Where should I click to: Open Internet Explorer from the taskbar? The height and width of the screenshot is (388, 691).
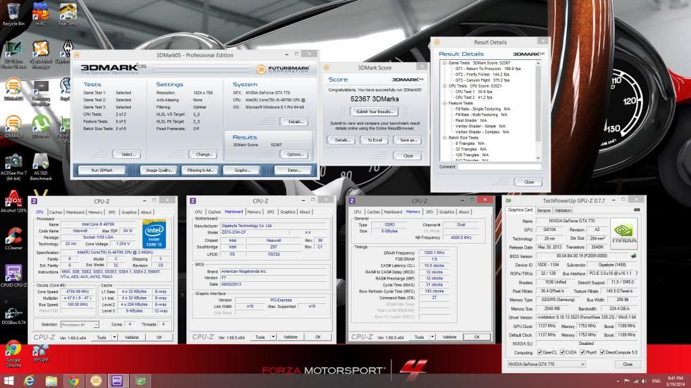(x=30, y=381)
